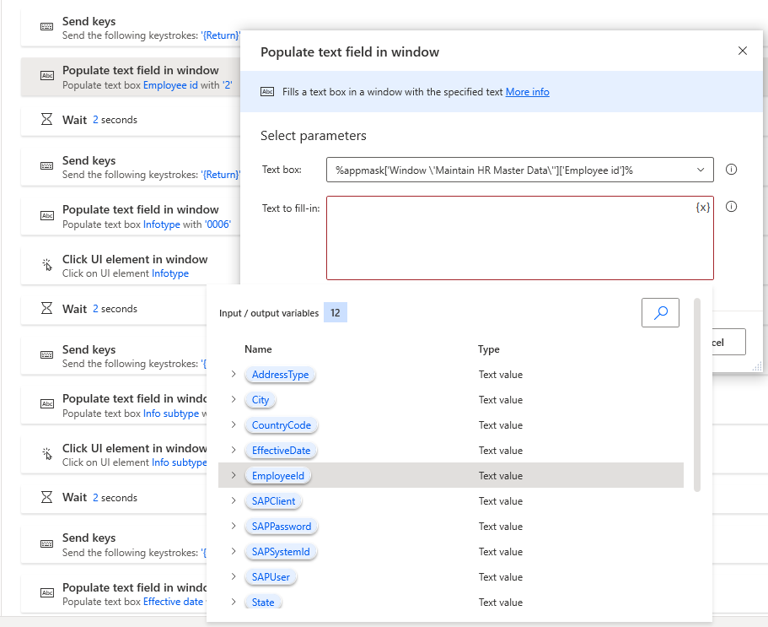Click the Type column header
This screenshot has width=768, height=627.
pyautogui.click(x=489, y=349)
